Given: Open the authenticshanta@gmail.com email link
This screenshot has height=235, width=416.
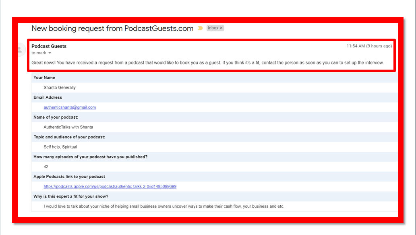Looking at the screenshot, I should [70, 107].
